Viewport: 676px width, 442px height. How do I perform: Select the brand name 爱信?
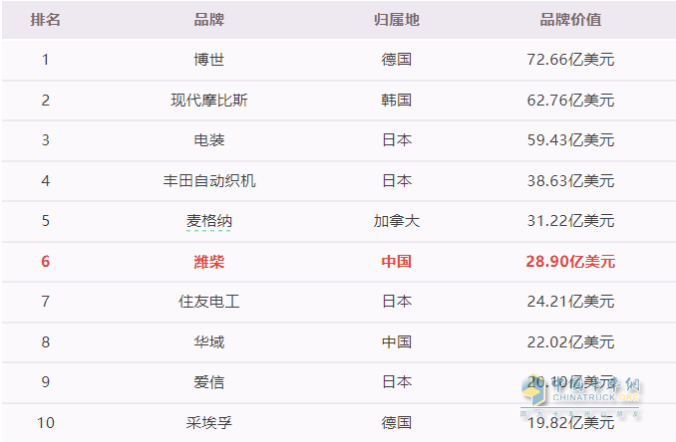209,381
